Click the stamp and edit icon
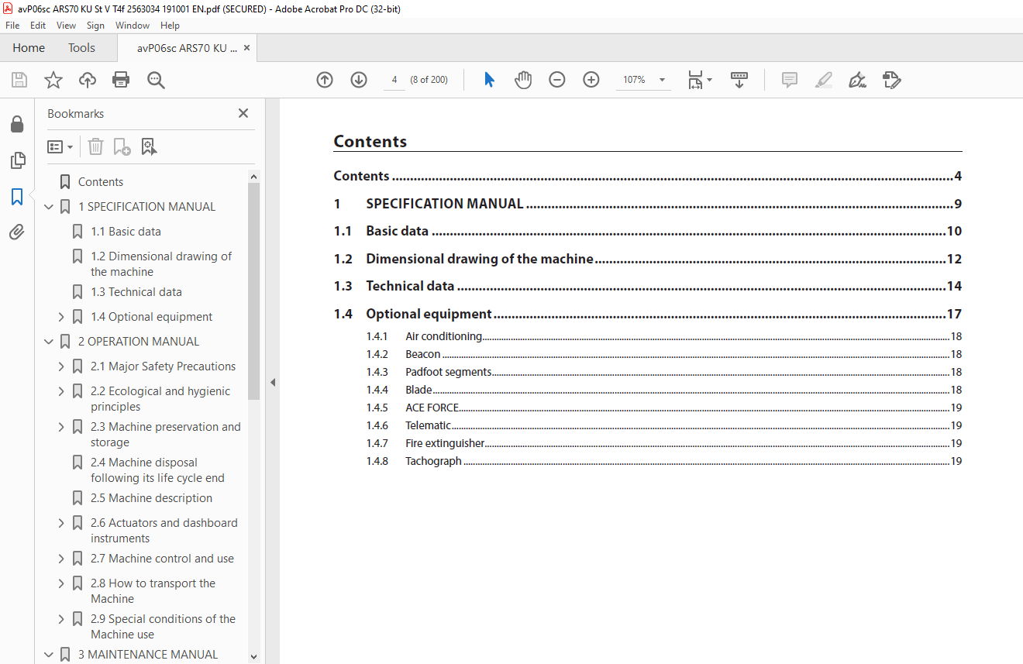 892,80
